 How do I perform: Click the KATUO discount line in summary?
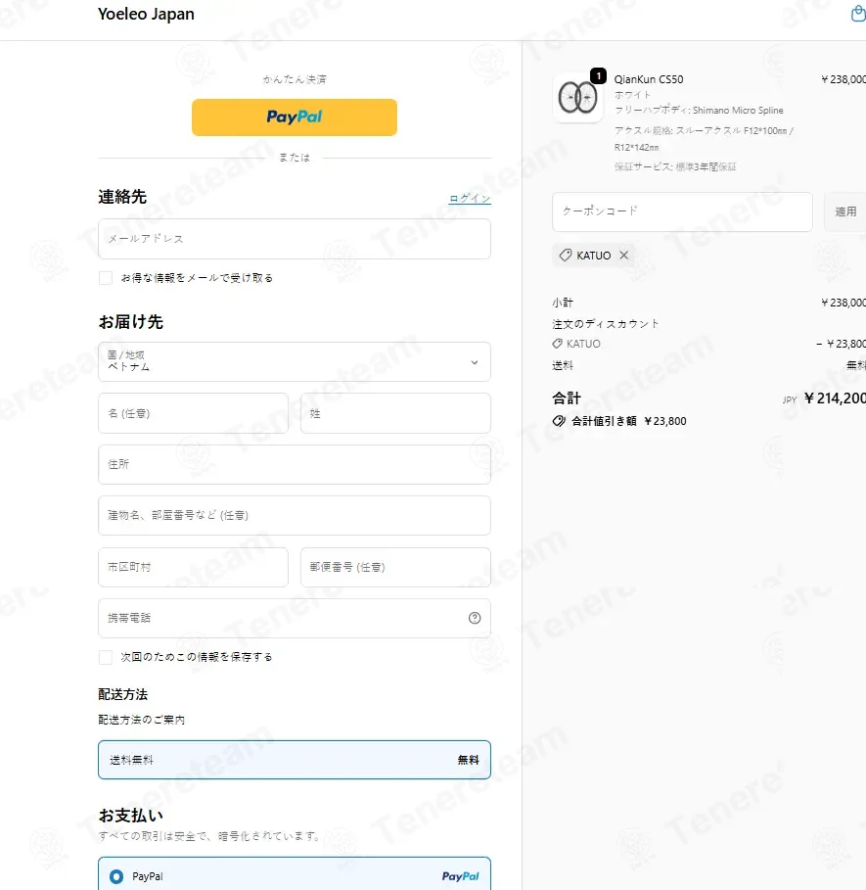(708, 344)
